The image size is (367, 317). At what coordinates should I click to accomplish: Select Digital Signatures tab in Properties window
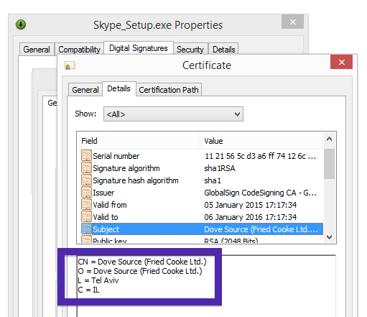coord(139,48)
